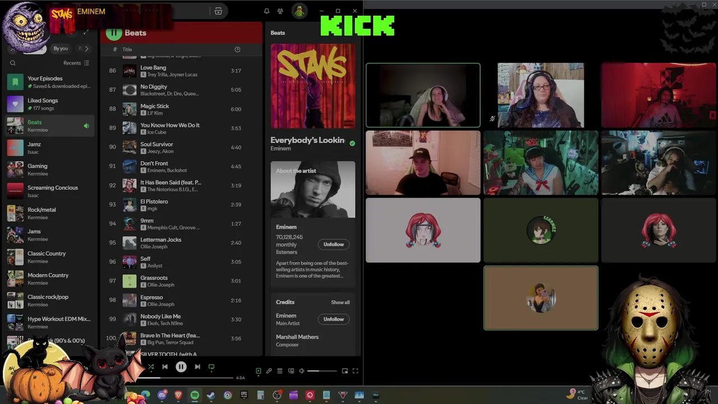The height and width of the screenshot is (404, 718).
Task: Pause playback using the bottom player button
Action: click(x=181, y=367)
